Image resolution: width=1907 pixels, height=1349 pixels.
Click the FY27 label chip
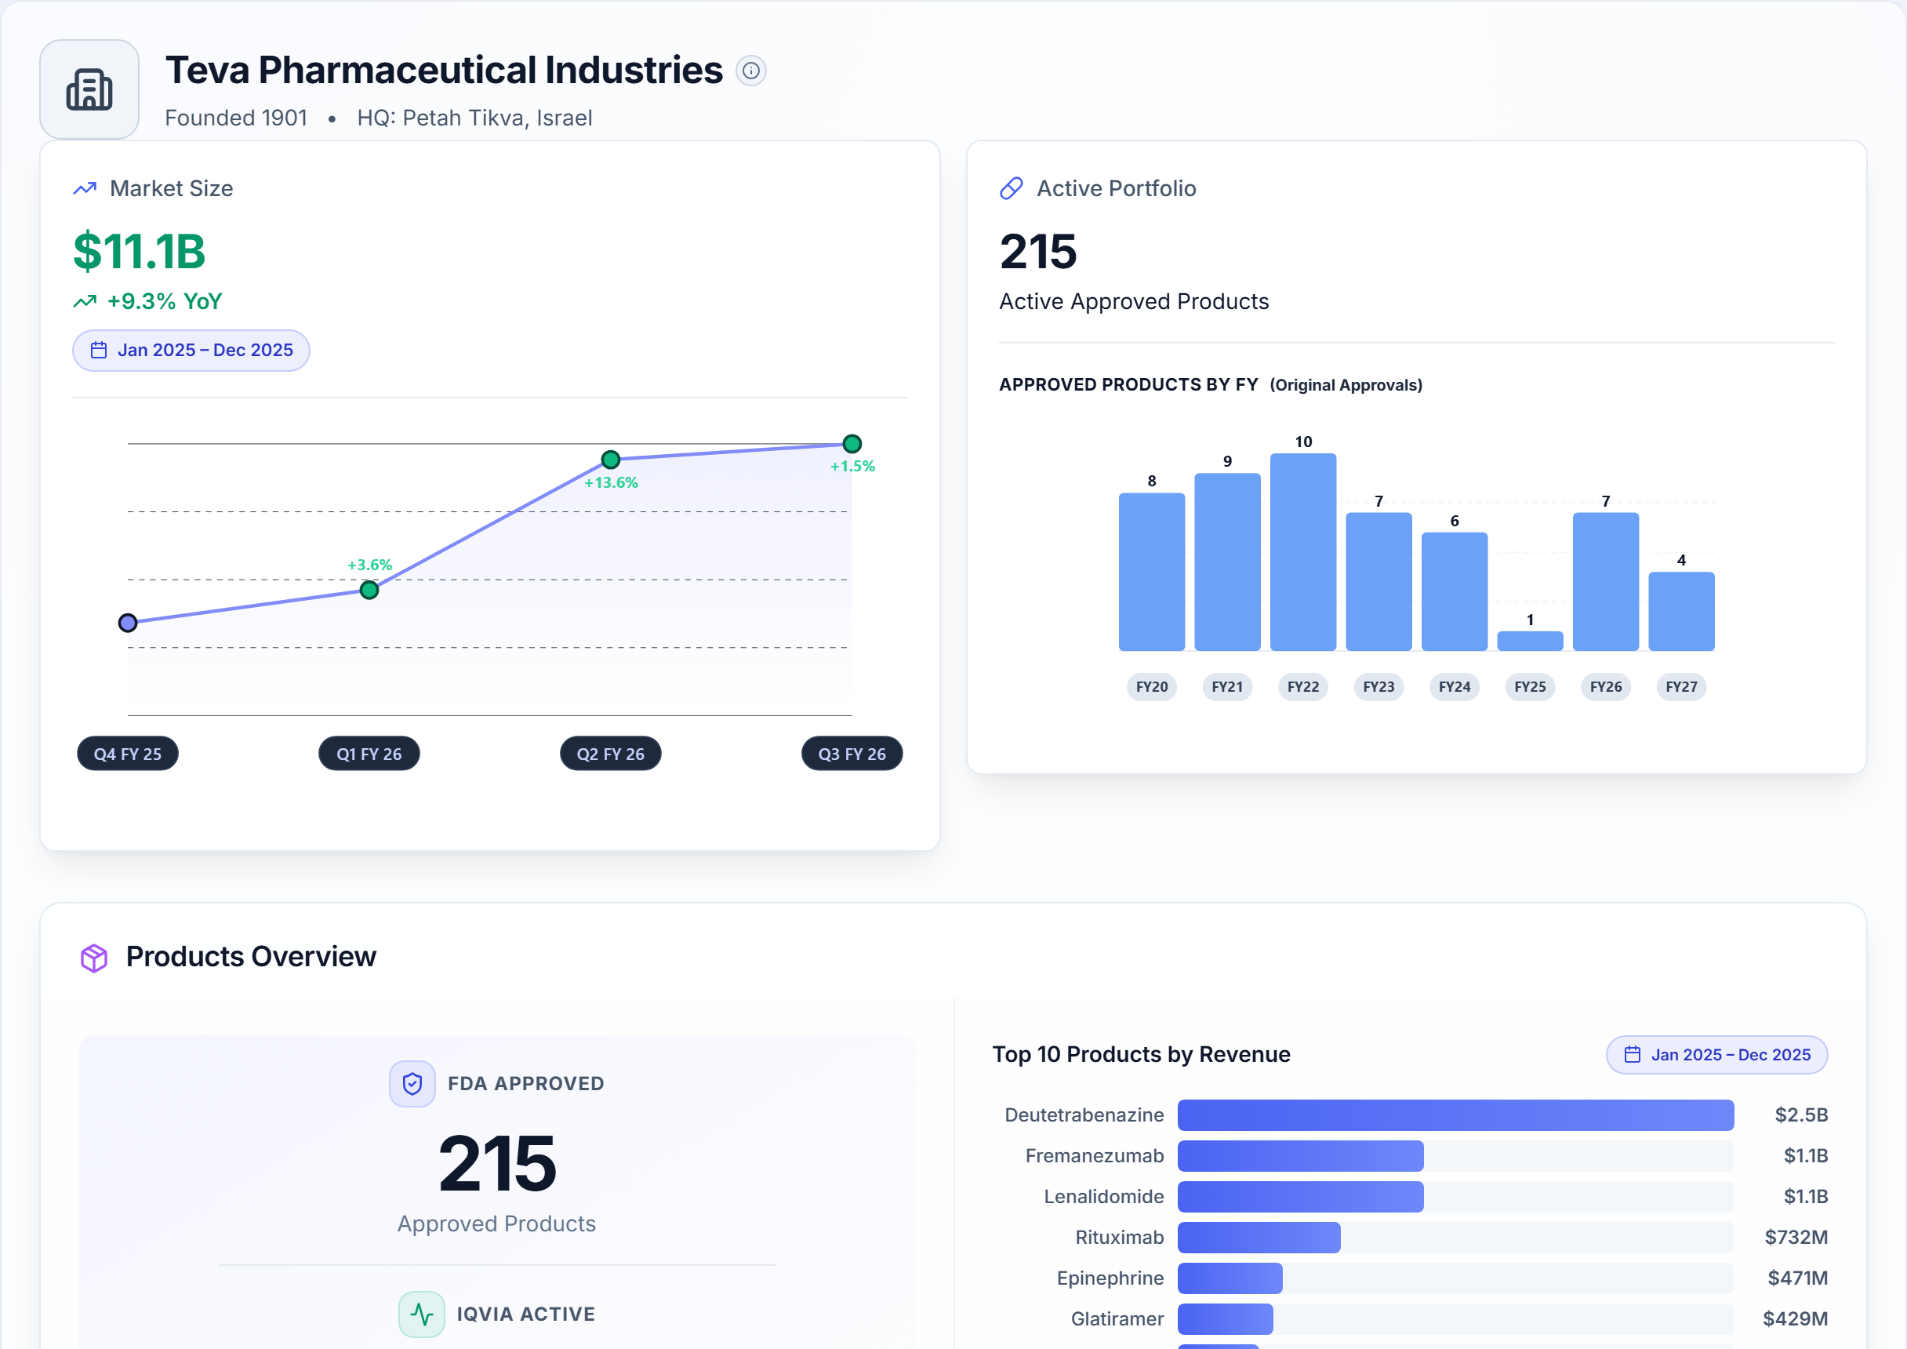[x=1681, y=687]
